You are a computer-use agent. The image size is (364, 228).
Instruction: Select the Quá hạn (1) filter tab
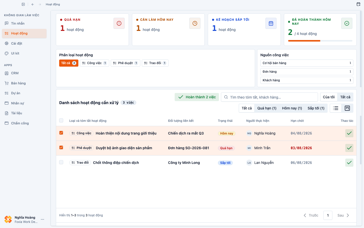pos(267,108)
